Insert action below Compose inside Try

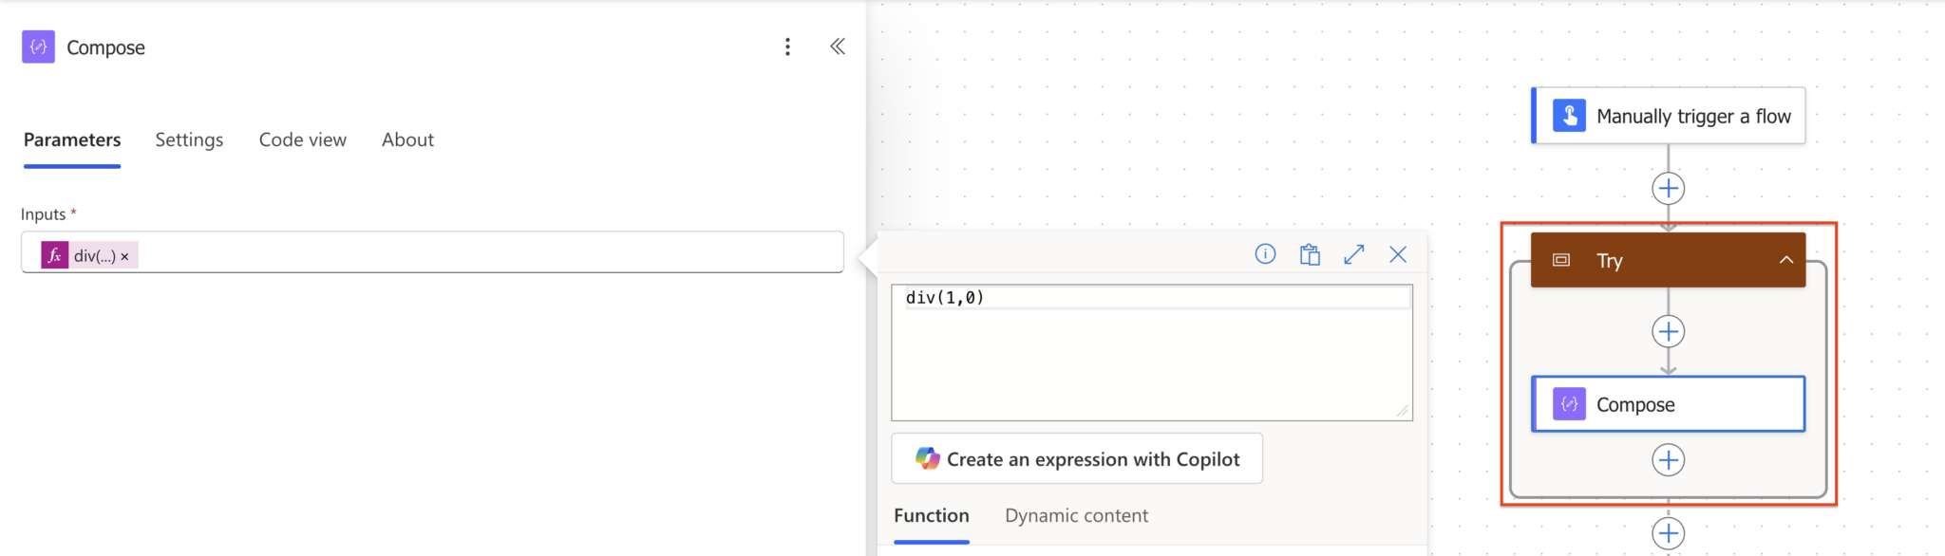(1668, 460)
